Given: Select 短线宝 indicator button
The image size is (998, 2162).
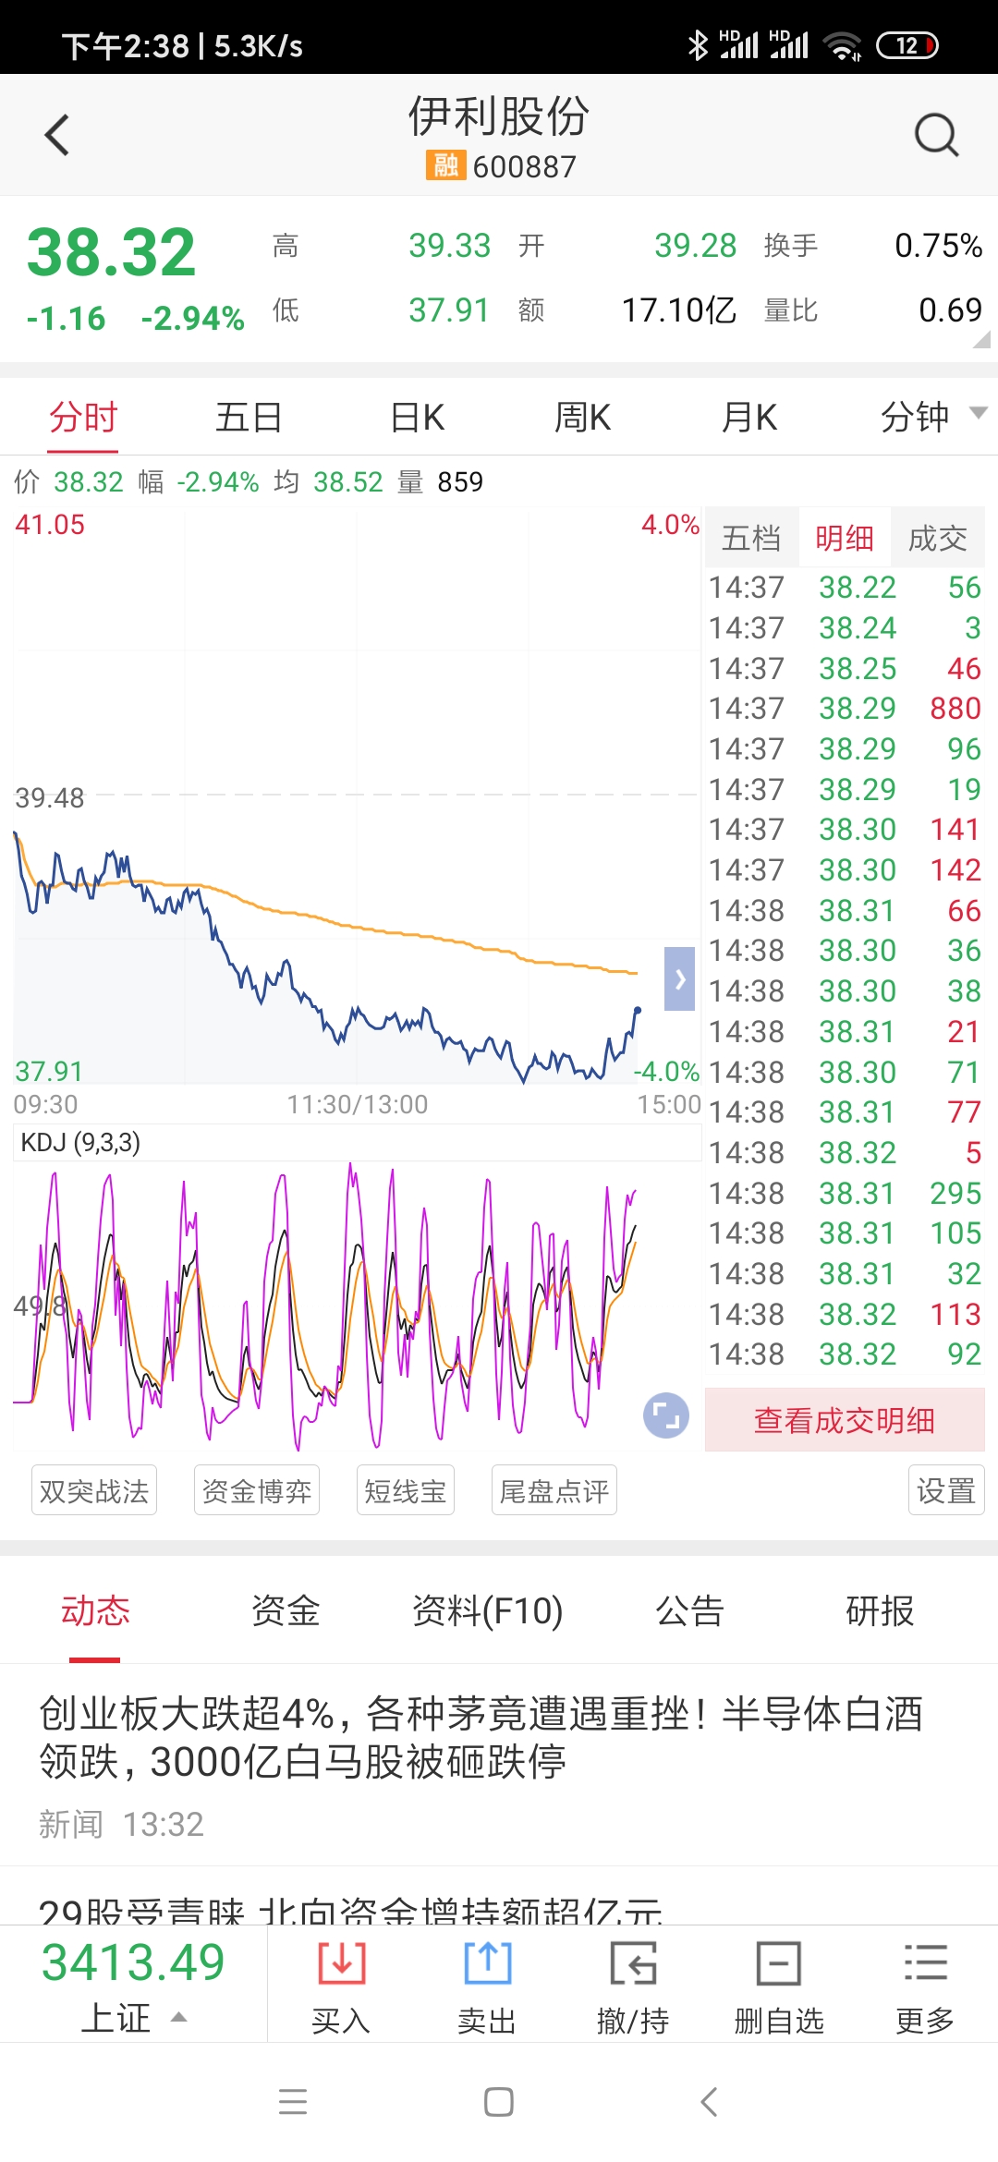Looking at the screenshot, I should pyautogui.click(x=406, y=1490).
